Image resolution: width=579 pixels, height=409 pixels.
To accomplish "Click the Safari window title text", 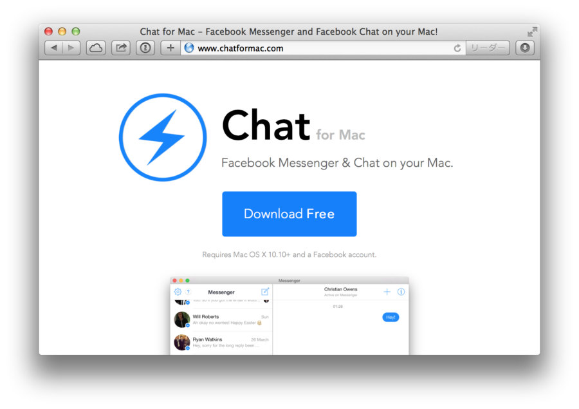I will (x=289, y=32).
